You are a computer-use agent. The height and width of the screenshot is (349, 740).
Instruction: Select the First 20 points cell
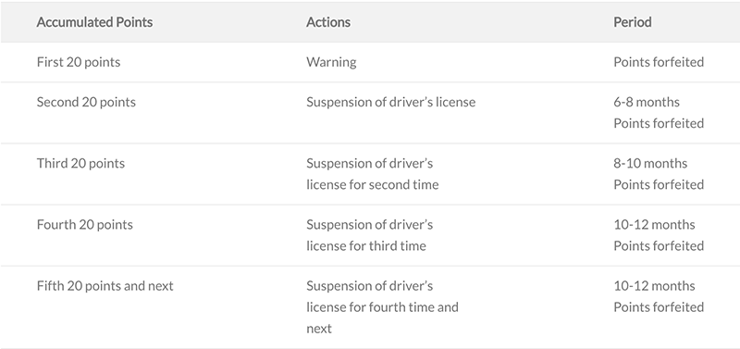click(x=79, y=62)
